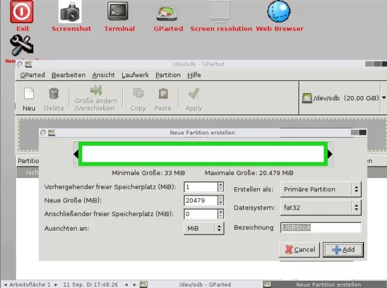Increase Neue Größe with stepper up arrow

(221, 198)
